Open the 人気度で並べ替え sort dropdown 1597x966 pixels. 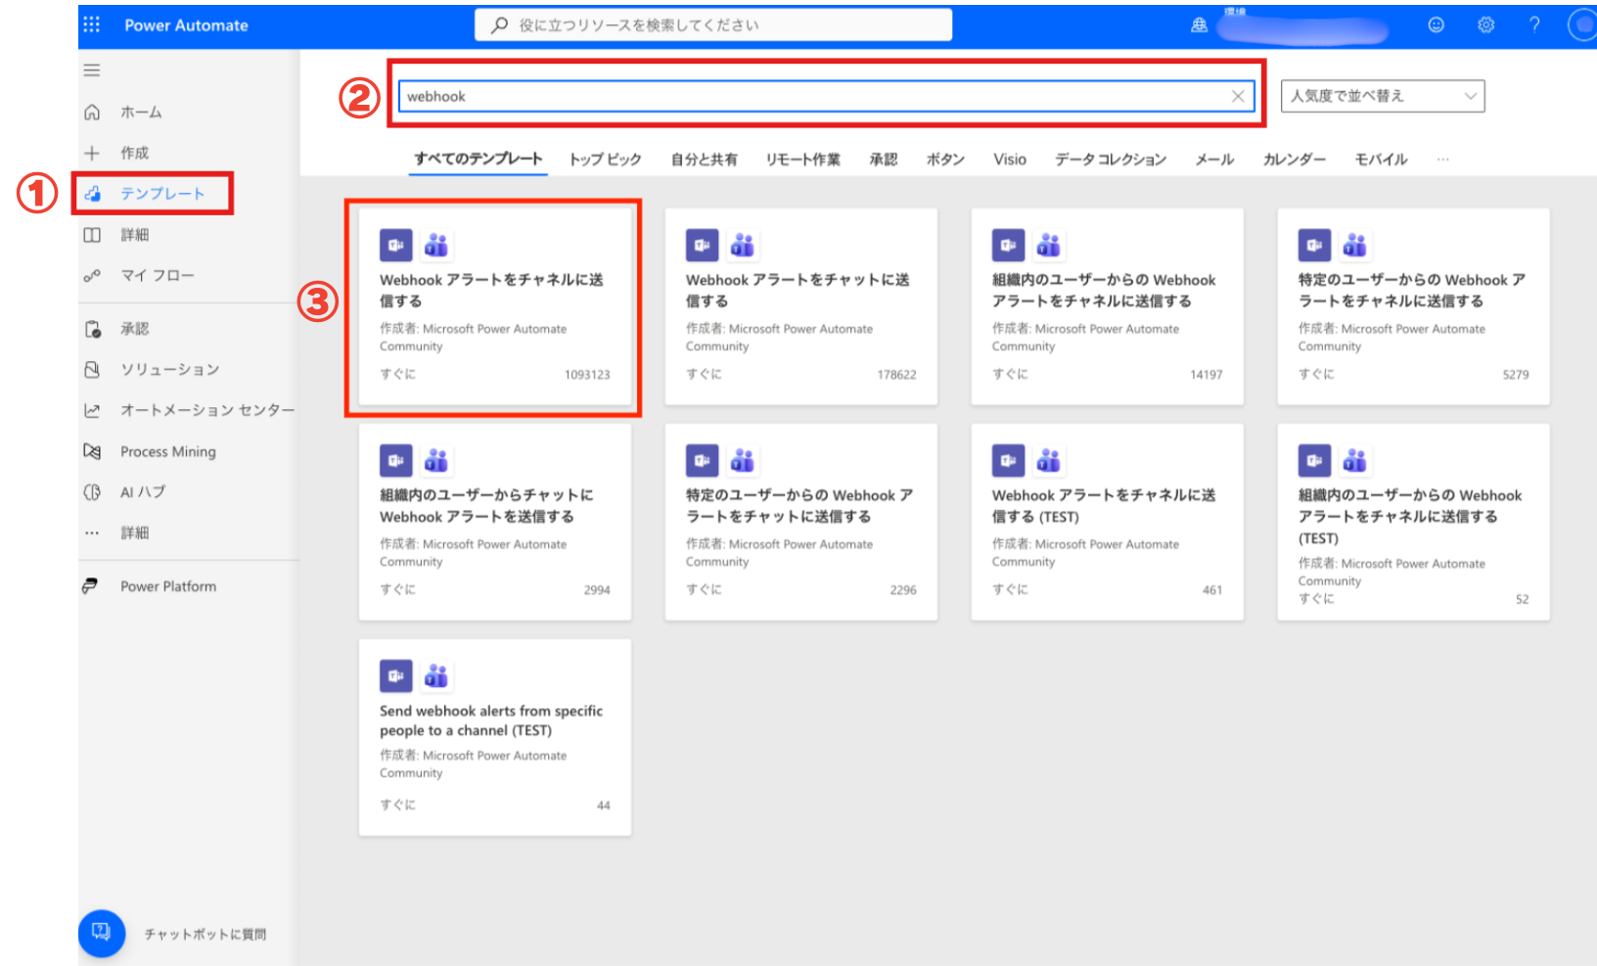1382,96
